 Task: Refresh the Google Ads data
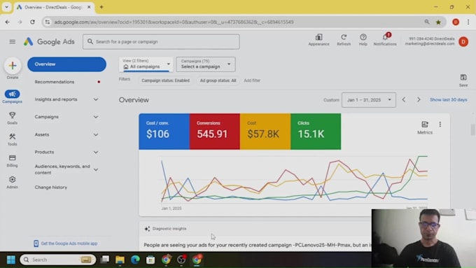(344, 40)
